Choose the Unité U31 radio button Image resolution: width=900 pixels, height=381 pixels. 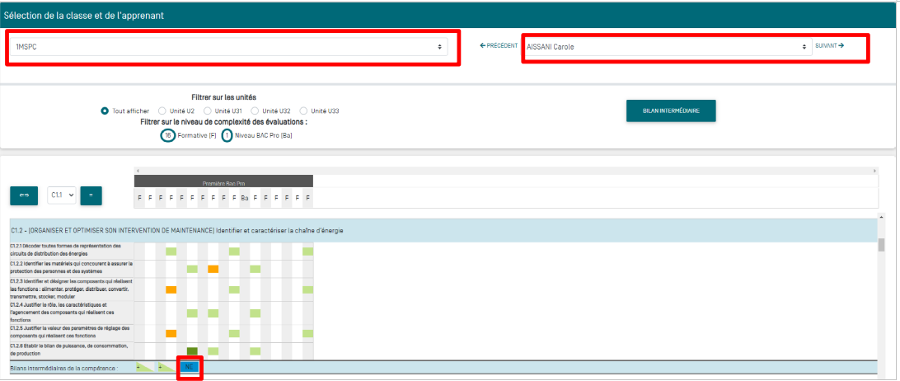click(x=209, y=111)
